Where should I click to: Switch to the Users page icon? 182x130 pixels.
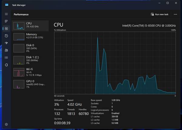click(x=6, y=50)
